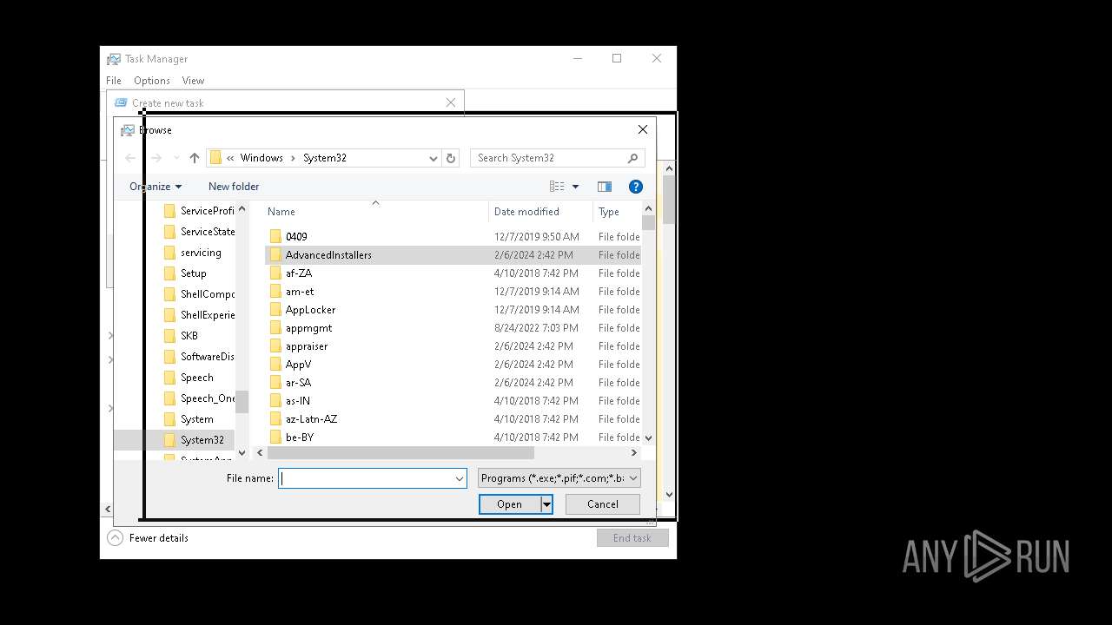Open the split arrow beside Open button
Viewport: 1112px width, 625px height.
[x=546, y=504]
